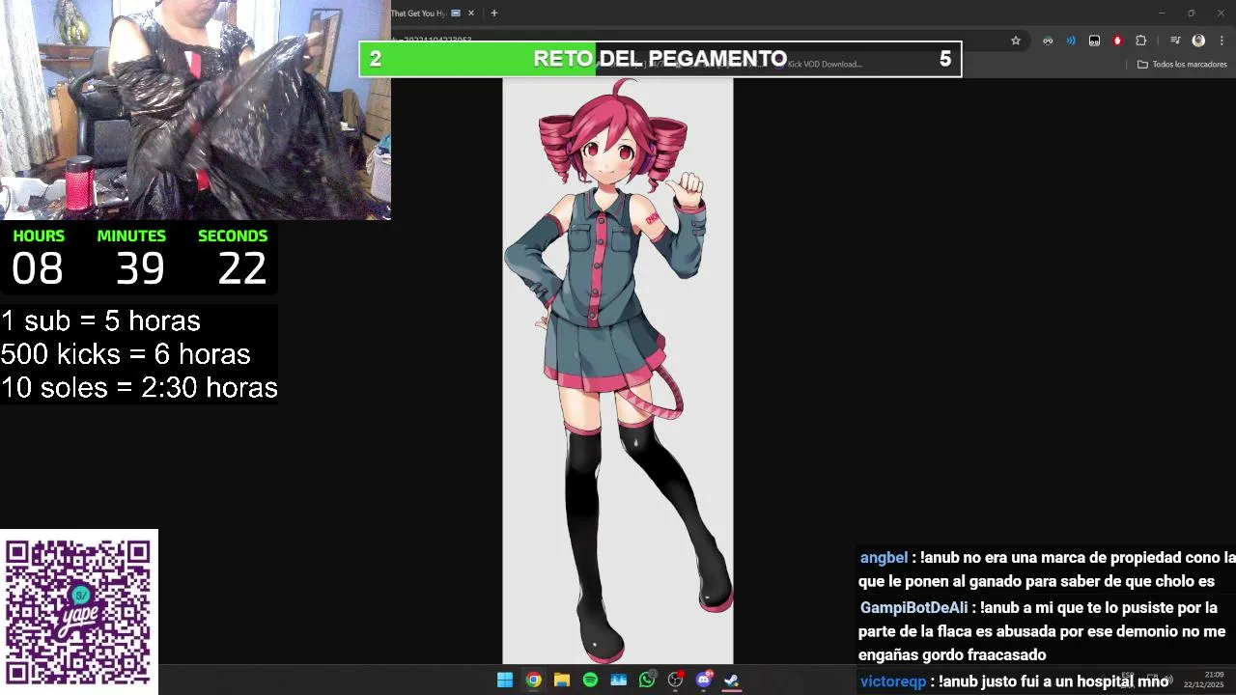This screenshot has width=1236, height=695.
Task: Click the RETO DEL PEGAMENTO progress bar
Action: 660,59
